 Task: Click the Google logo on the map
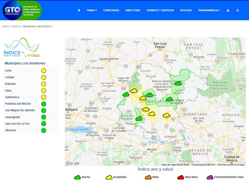[x=73, y=163]
